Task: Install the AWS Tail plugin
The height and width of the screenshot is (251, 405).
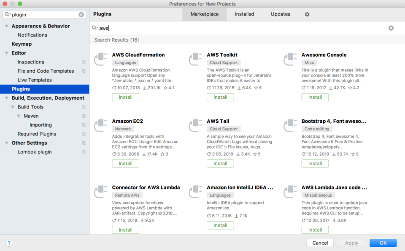Action: pos(220,164)
